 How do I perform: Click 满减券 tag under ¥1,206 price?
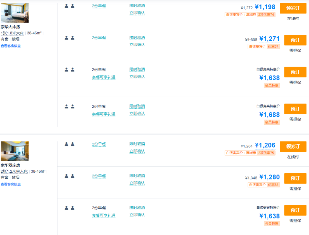pos(251,153)
